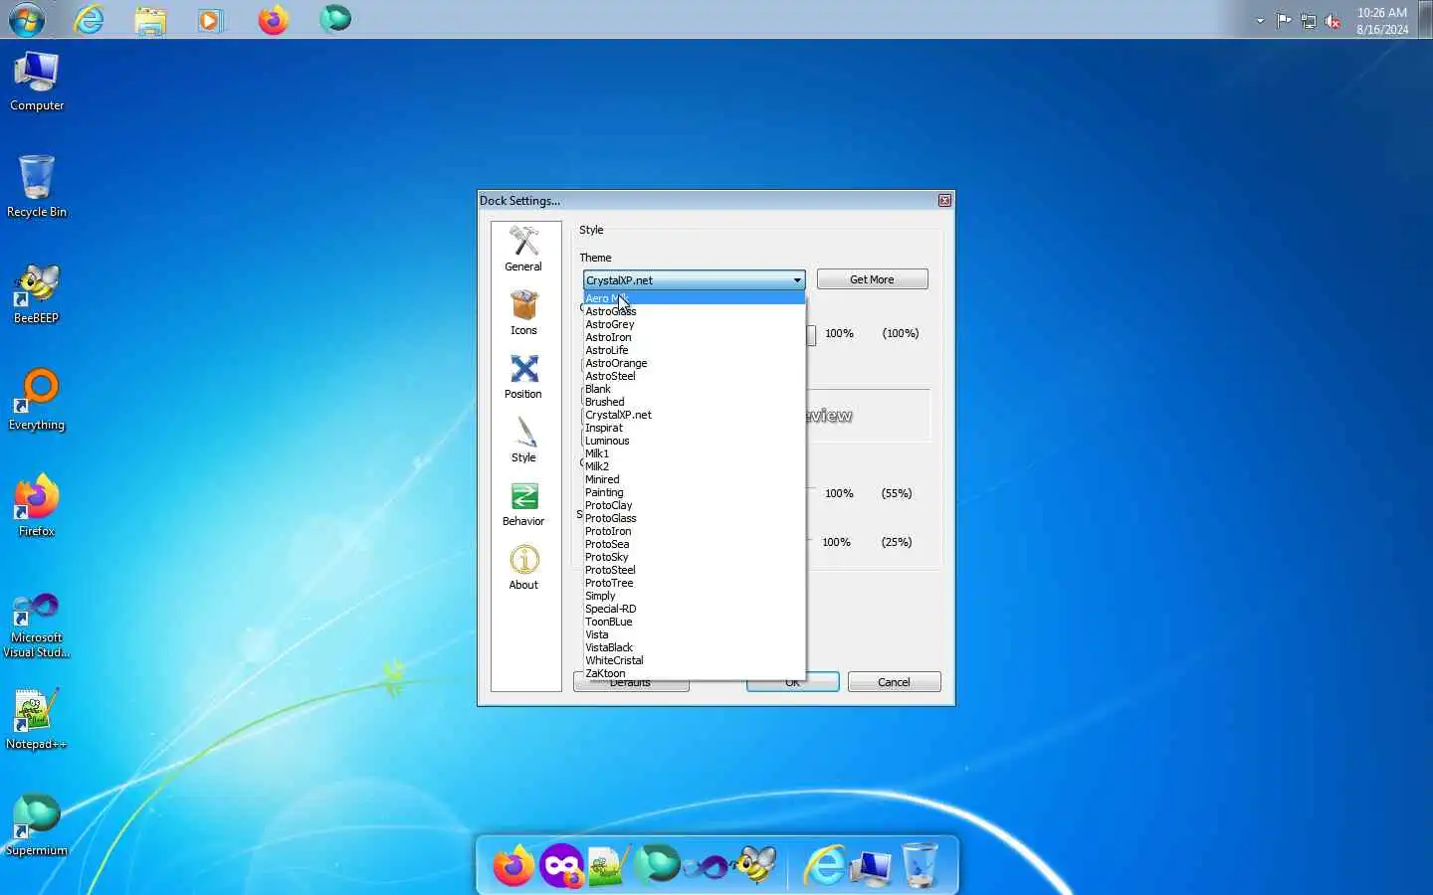The width and height of the screenshot is (1433, 895).
Task: Click Computer icon in the dock
Action: (872, 867)
